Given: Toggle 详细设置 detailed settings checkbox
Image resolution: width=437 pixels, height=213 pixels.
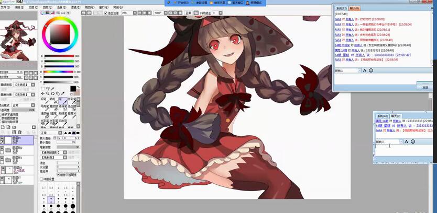Looking at the screenshot, I should [41, 179].
